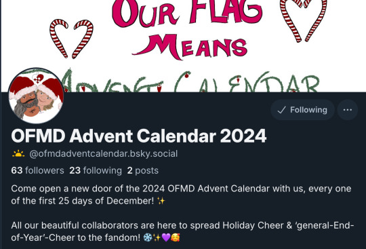The height and width of the screenshot is (249, 366).
Task: Click the right candy cane heart in banner
Action: [x=303, y=21]
